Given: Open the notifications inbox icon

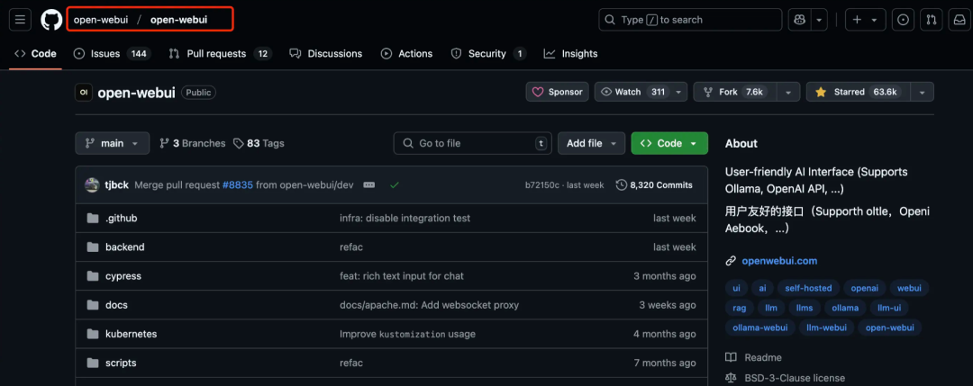Looking at the screenshot, I should coord(959,20).
